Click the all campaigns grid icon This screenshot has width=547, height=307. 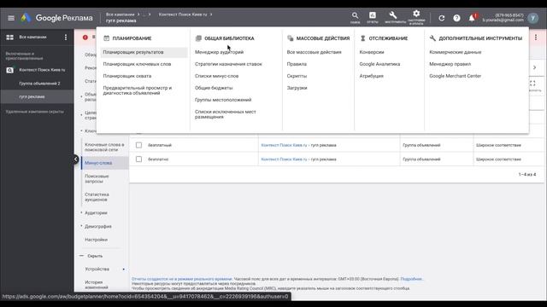[9, 38]
